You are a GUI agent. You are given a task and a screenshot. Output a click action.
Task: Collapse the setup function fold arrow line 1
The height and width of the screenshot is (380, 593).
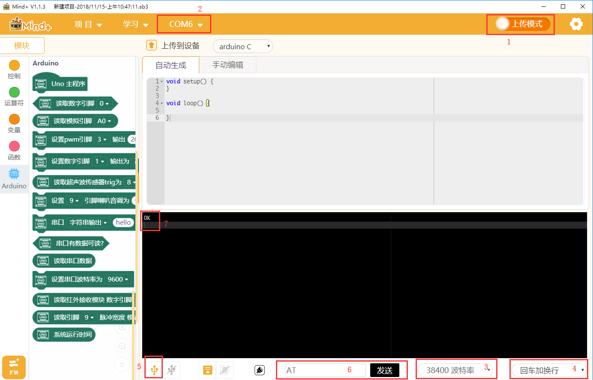(162, 81)
